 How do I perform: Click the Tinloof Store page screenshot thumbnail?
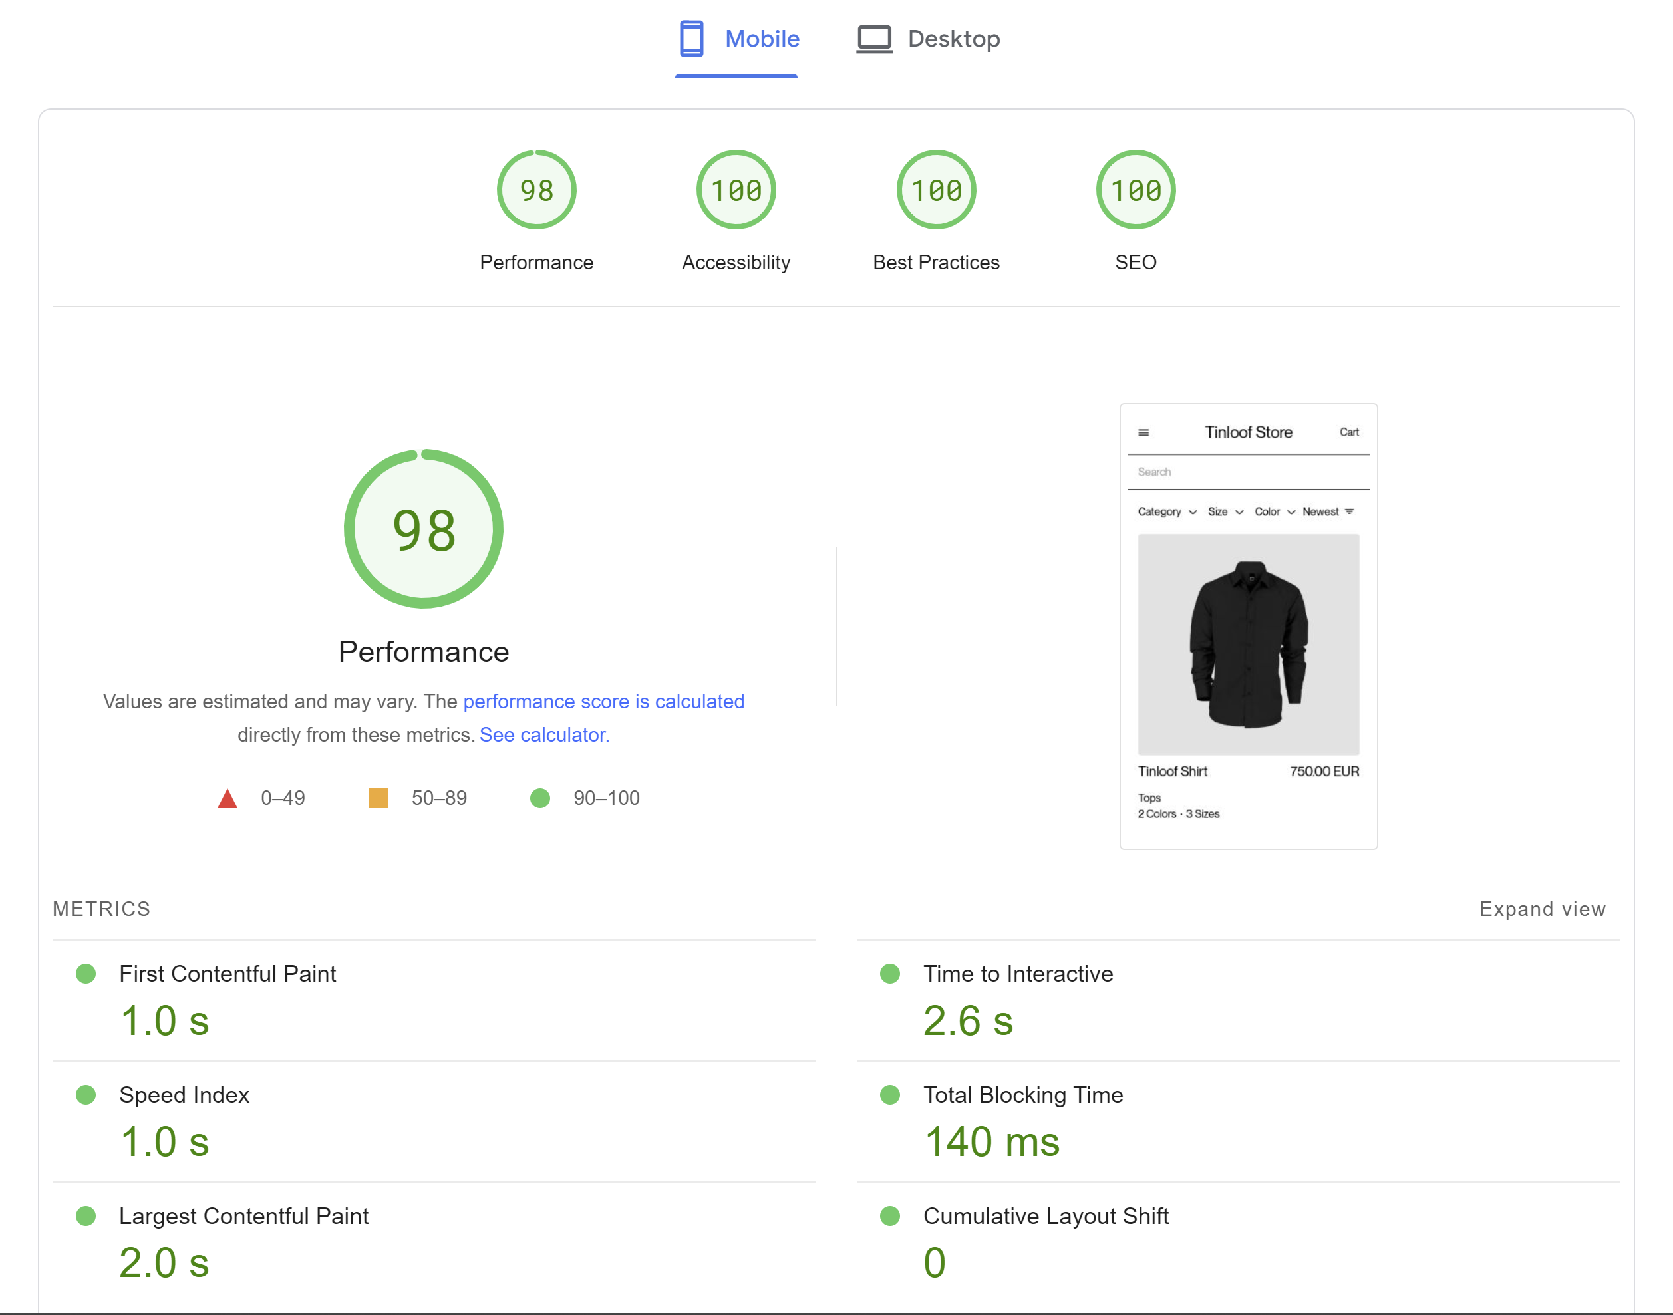(x=1247, y=626)
